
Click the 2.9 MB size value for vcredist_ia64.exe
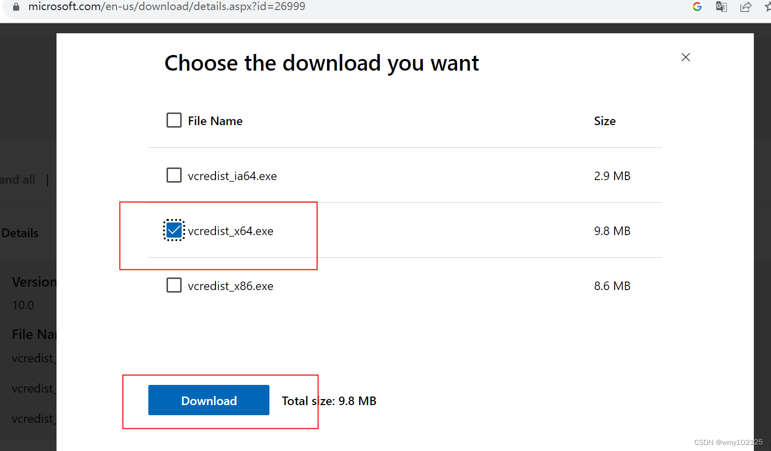pyautogui.click(x=612, y=176)
